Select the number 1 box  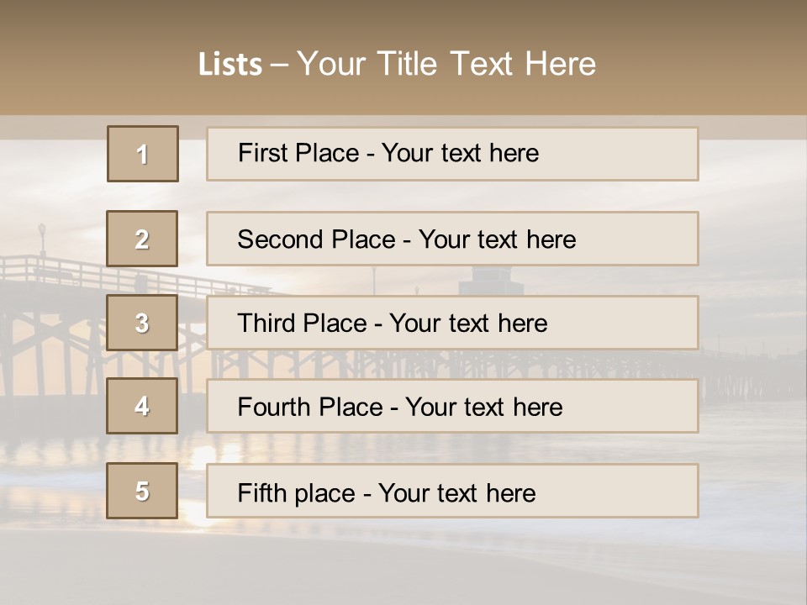tap(143, 154)
